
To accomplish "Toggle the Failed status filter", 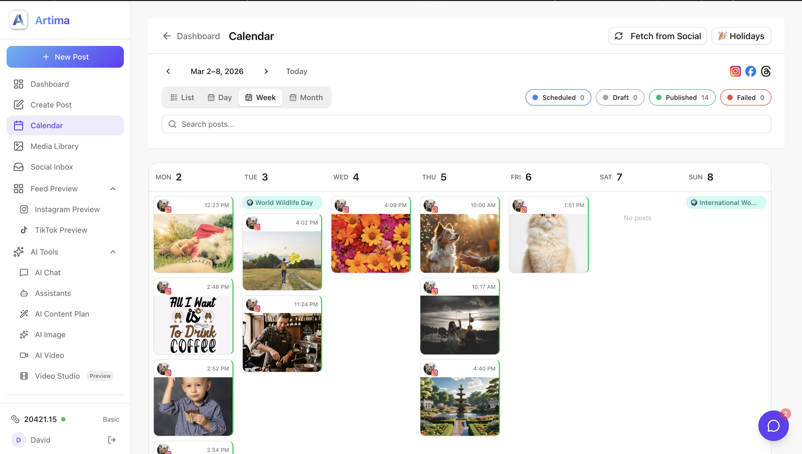I will 745,98.
